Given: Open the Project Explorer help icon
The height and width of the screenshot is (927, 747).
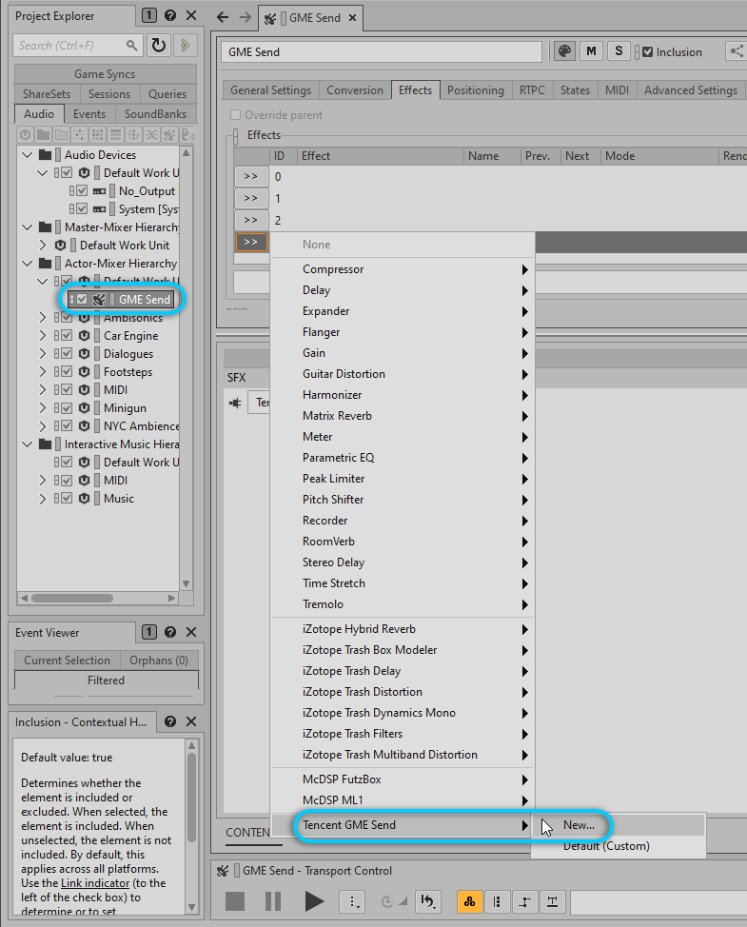Looking at the screenshot, I should (170, 16).
